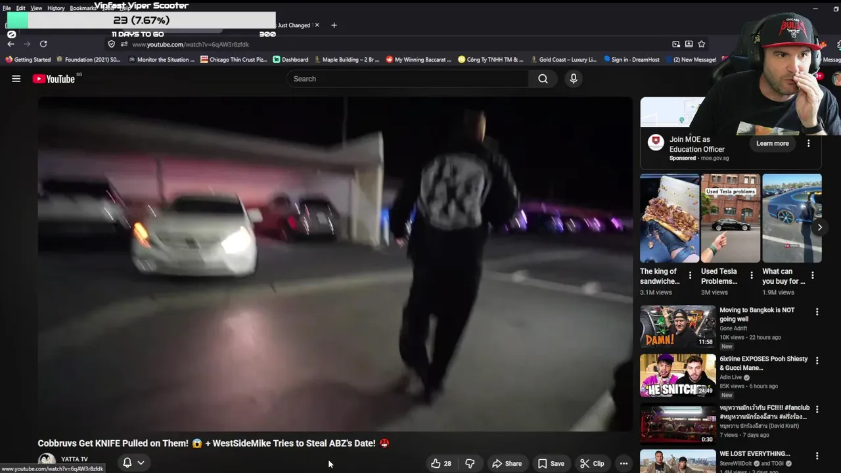Click the shield tracking protection icon

[112, 44]
